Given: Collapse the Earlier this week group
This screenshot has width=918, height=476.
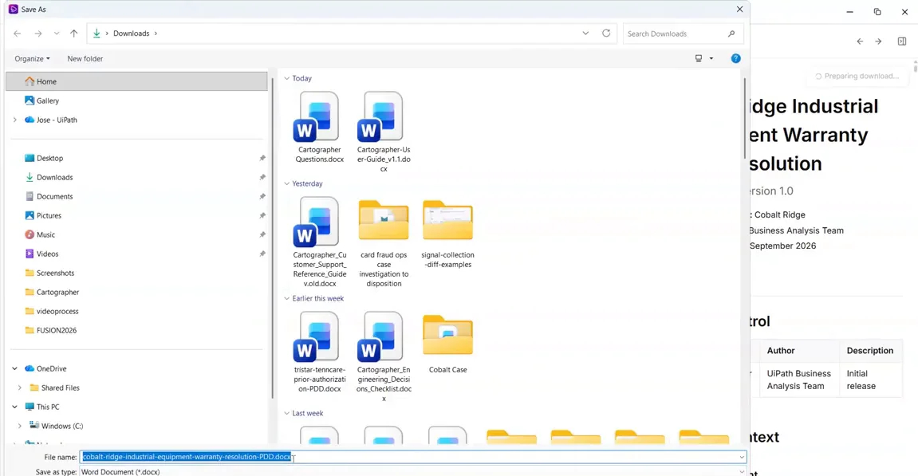Looking at the screenshot, I should (x=287, y=299).
